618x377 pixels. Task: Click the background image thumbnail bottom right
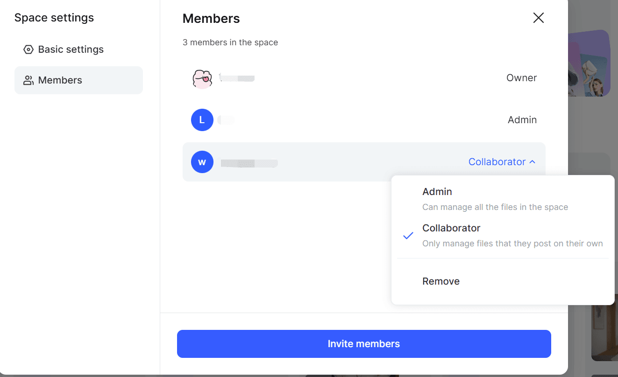pyautogui.click(x=604, y=327)
